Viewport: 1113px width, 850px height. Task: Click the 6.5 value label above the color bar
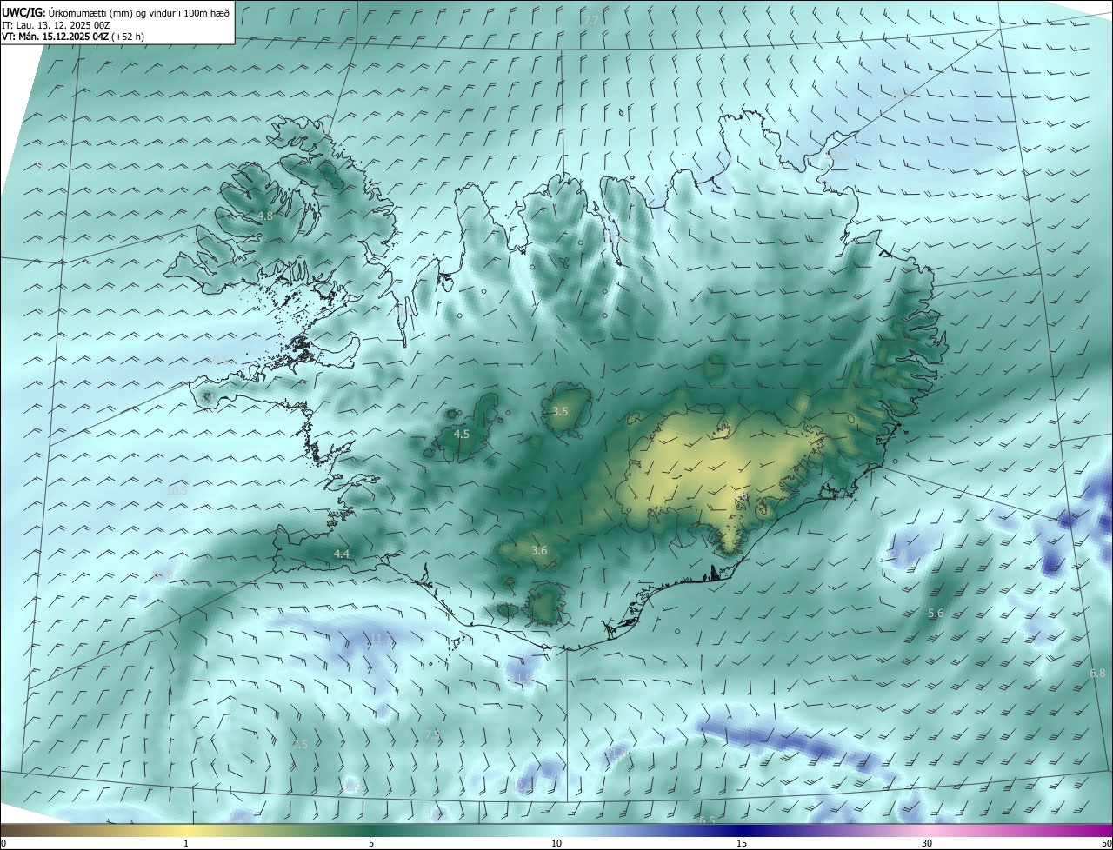(x=707, y=820)
